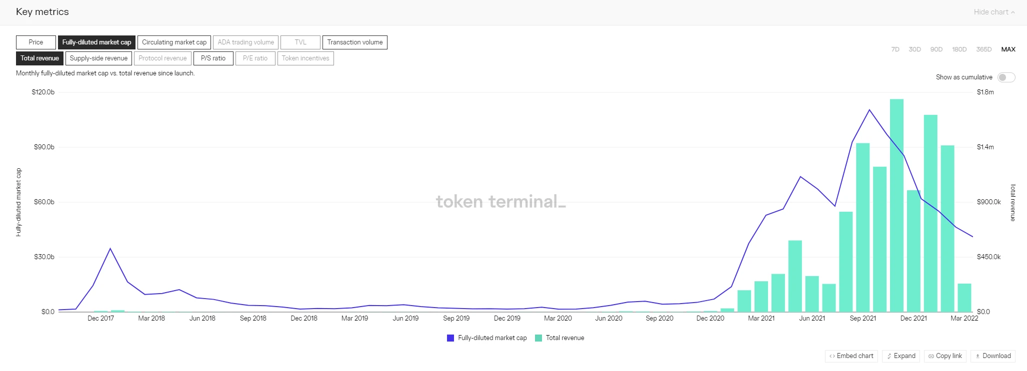Click the Copy link chain icon
1027x371 pixels.
(931, 356)
